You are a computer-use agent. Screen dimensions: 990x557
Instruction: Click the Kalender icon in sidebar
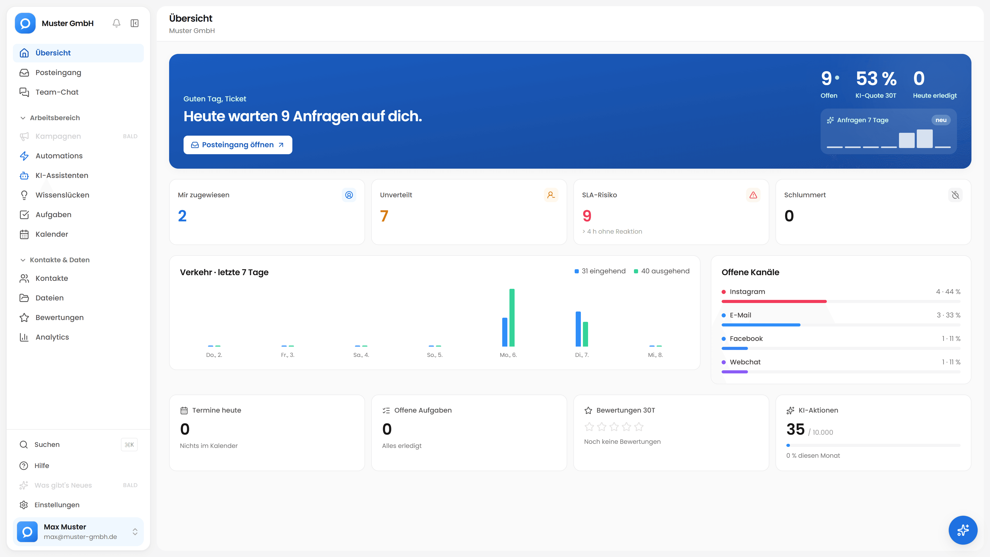click(x=24, y=234)
